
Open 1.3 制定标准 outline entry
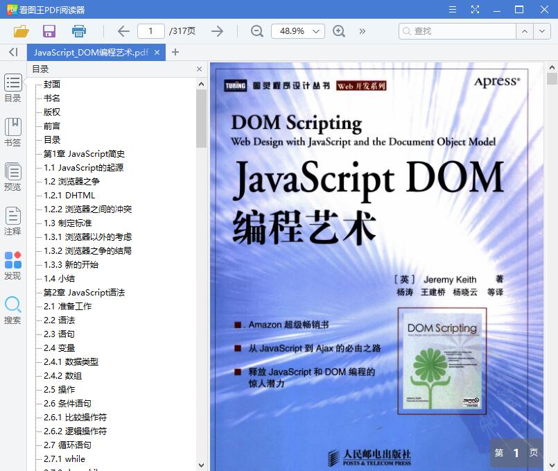[x=68, y=223]
